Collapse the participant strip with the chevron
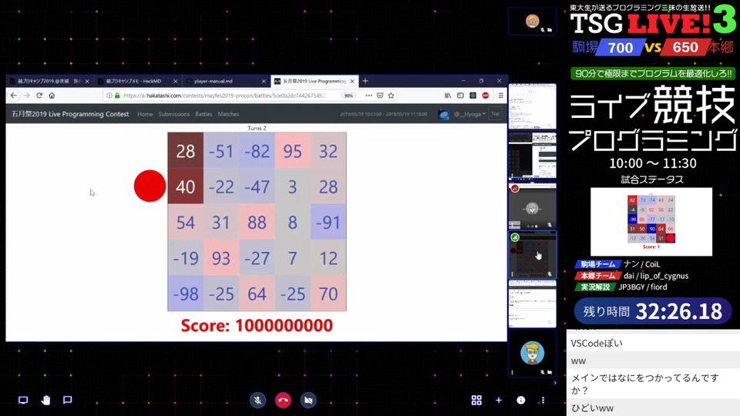This screenshot has height=416, width=740. 555,383
